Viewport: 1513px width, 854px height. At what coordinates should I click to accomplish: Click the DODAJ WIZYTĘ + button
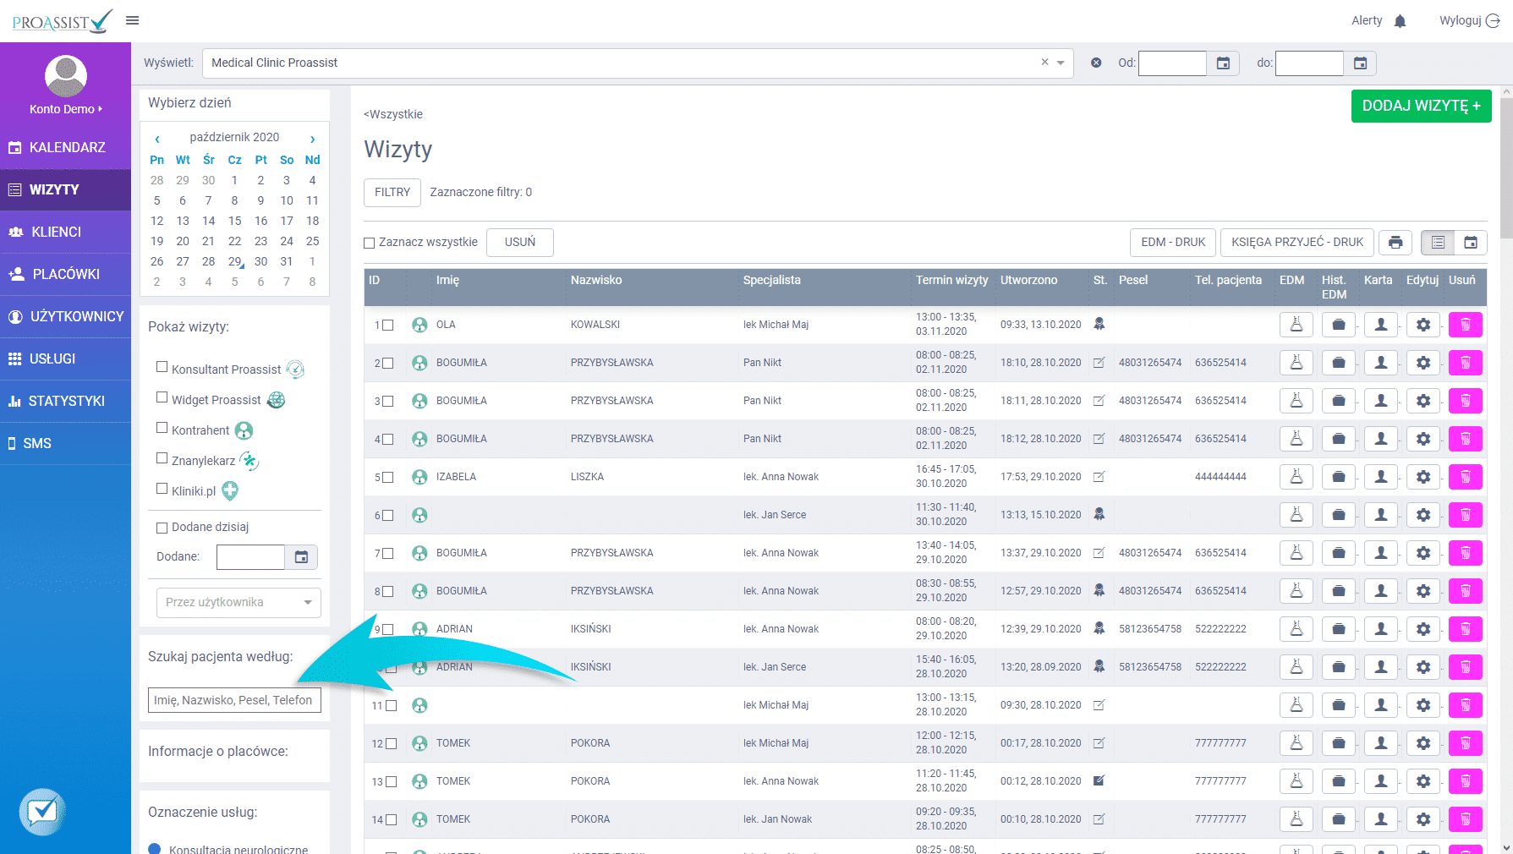click(x=1421, y=106)
